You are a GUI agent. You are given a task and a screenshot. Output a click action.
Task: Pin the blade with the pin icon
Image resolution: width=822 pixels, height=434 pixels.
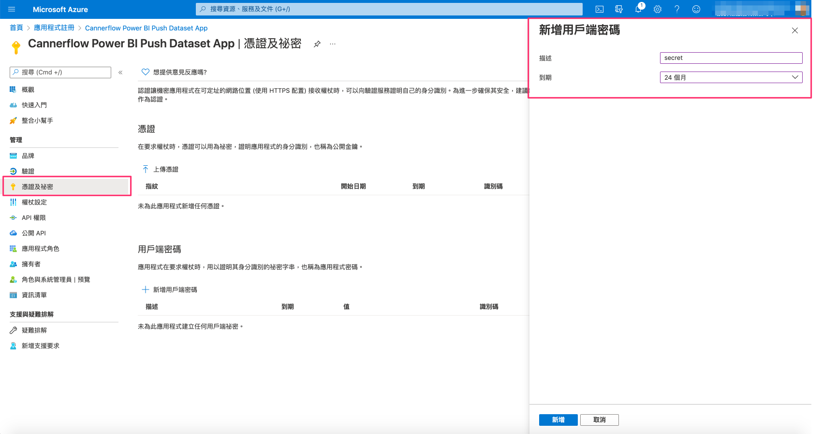(x=317, y=44)
